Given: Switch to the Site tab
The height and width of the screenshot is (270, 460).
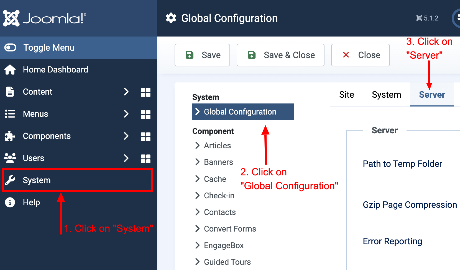Looking at the screenshot, I should (347, 95).
